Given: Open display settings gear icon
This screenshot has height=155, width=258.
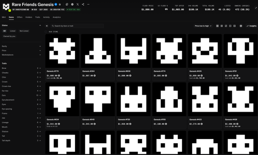Looking at the screenshot, I should pyautogui.click(x=241, y=26).
